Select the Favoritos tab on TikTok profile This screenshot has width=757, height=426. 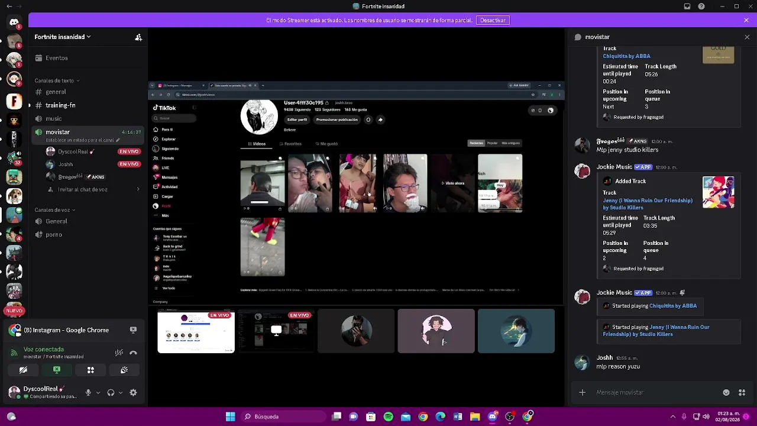(x=290, y=144)
